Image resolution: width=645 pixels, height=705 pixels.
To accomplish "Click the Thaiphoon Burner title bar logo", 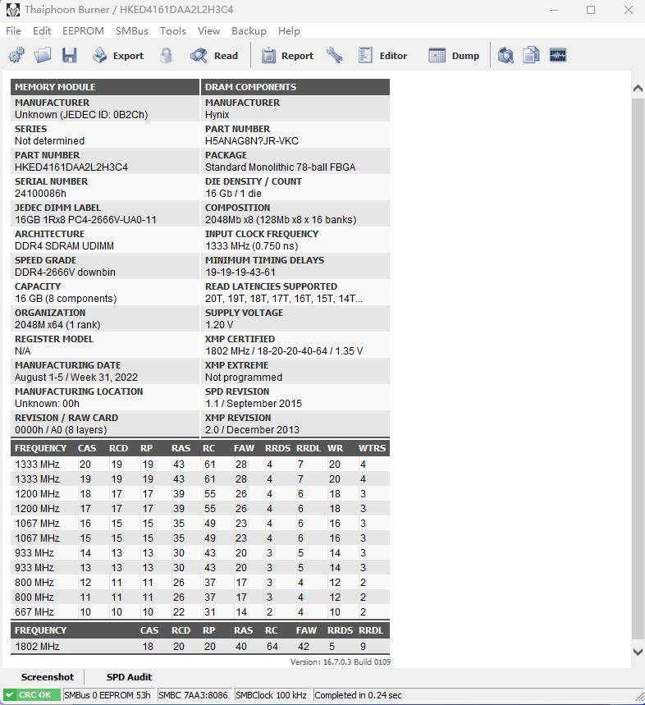I will point(12,10).
